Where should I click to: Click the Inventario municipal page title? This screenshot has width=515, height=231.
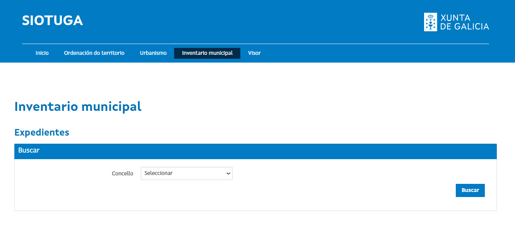[78, 107]
